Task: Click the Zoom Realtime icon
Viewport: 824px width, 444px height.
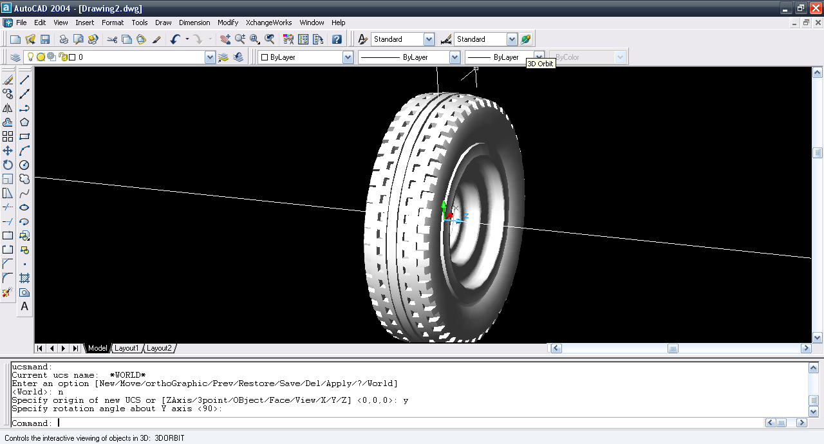Action: coord(240,39)
